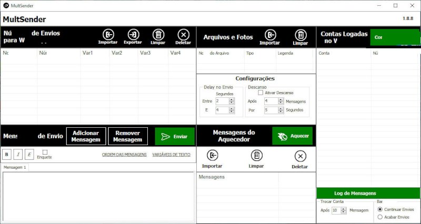Select Acabar Envios radio option
421x224 pixels.
click(x=380, y=217)
